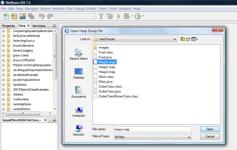Click the Profile Project clock icon
The image size is (237, 150).
(x=138, y=16)
